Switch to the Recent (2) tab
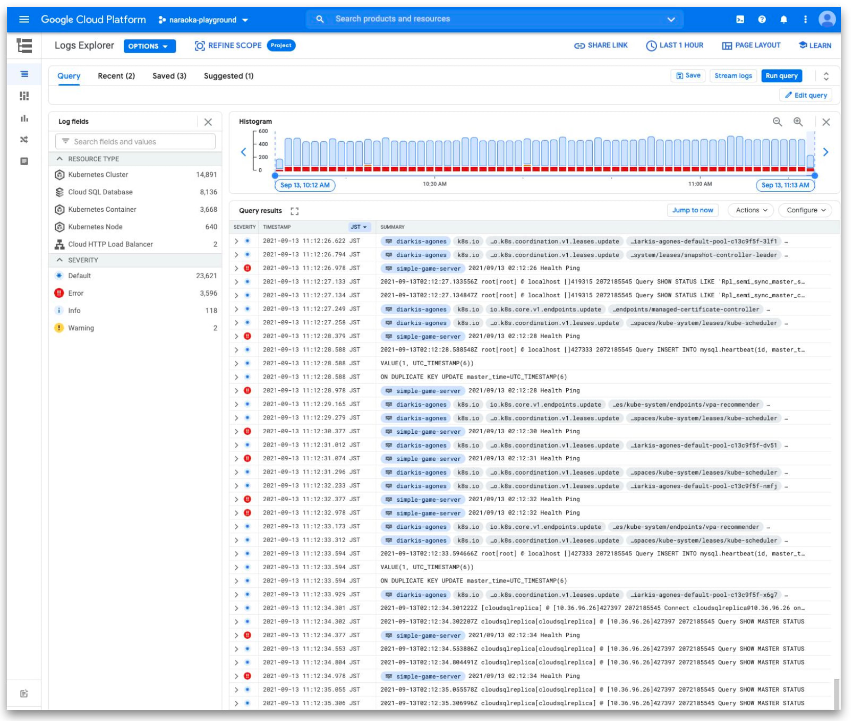 (116, 76)
